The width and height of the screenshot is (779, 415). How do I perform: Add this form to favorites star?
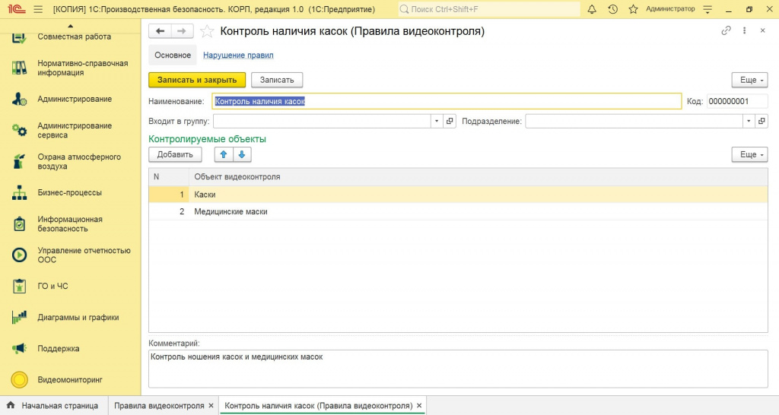click(207, 32)
